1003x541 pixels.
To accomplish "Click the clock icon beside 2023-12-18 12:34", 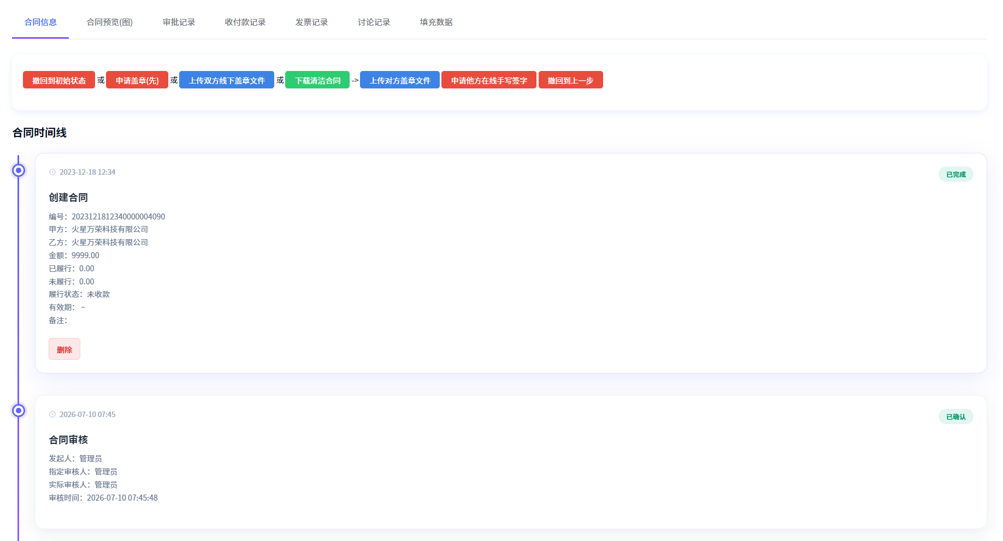I will (52, 172).
